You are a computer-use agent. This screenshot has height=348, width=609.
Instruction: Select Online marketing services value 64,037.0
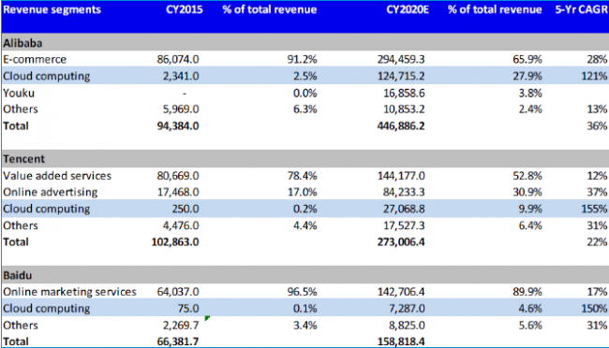point(178,292)
